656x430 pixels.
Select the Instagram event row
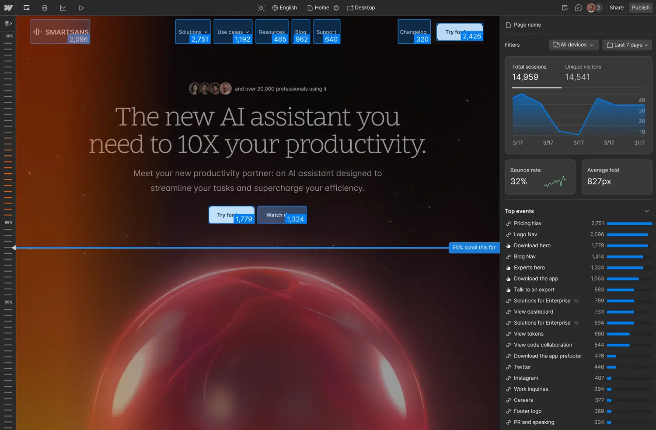click(579, 378)
